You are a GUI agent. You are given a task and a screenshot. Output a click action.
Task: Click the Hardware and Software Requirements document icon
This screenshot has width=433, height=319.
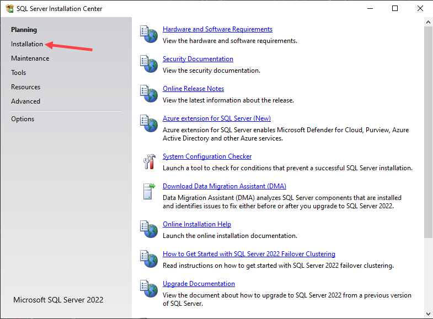tap(149, 34)
